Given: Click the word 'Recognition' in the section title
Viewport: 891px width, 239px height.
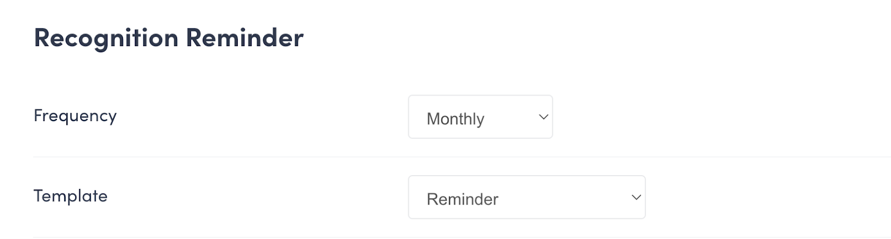Looking at the screenshot, I should tap(106, 38).
